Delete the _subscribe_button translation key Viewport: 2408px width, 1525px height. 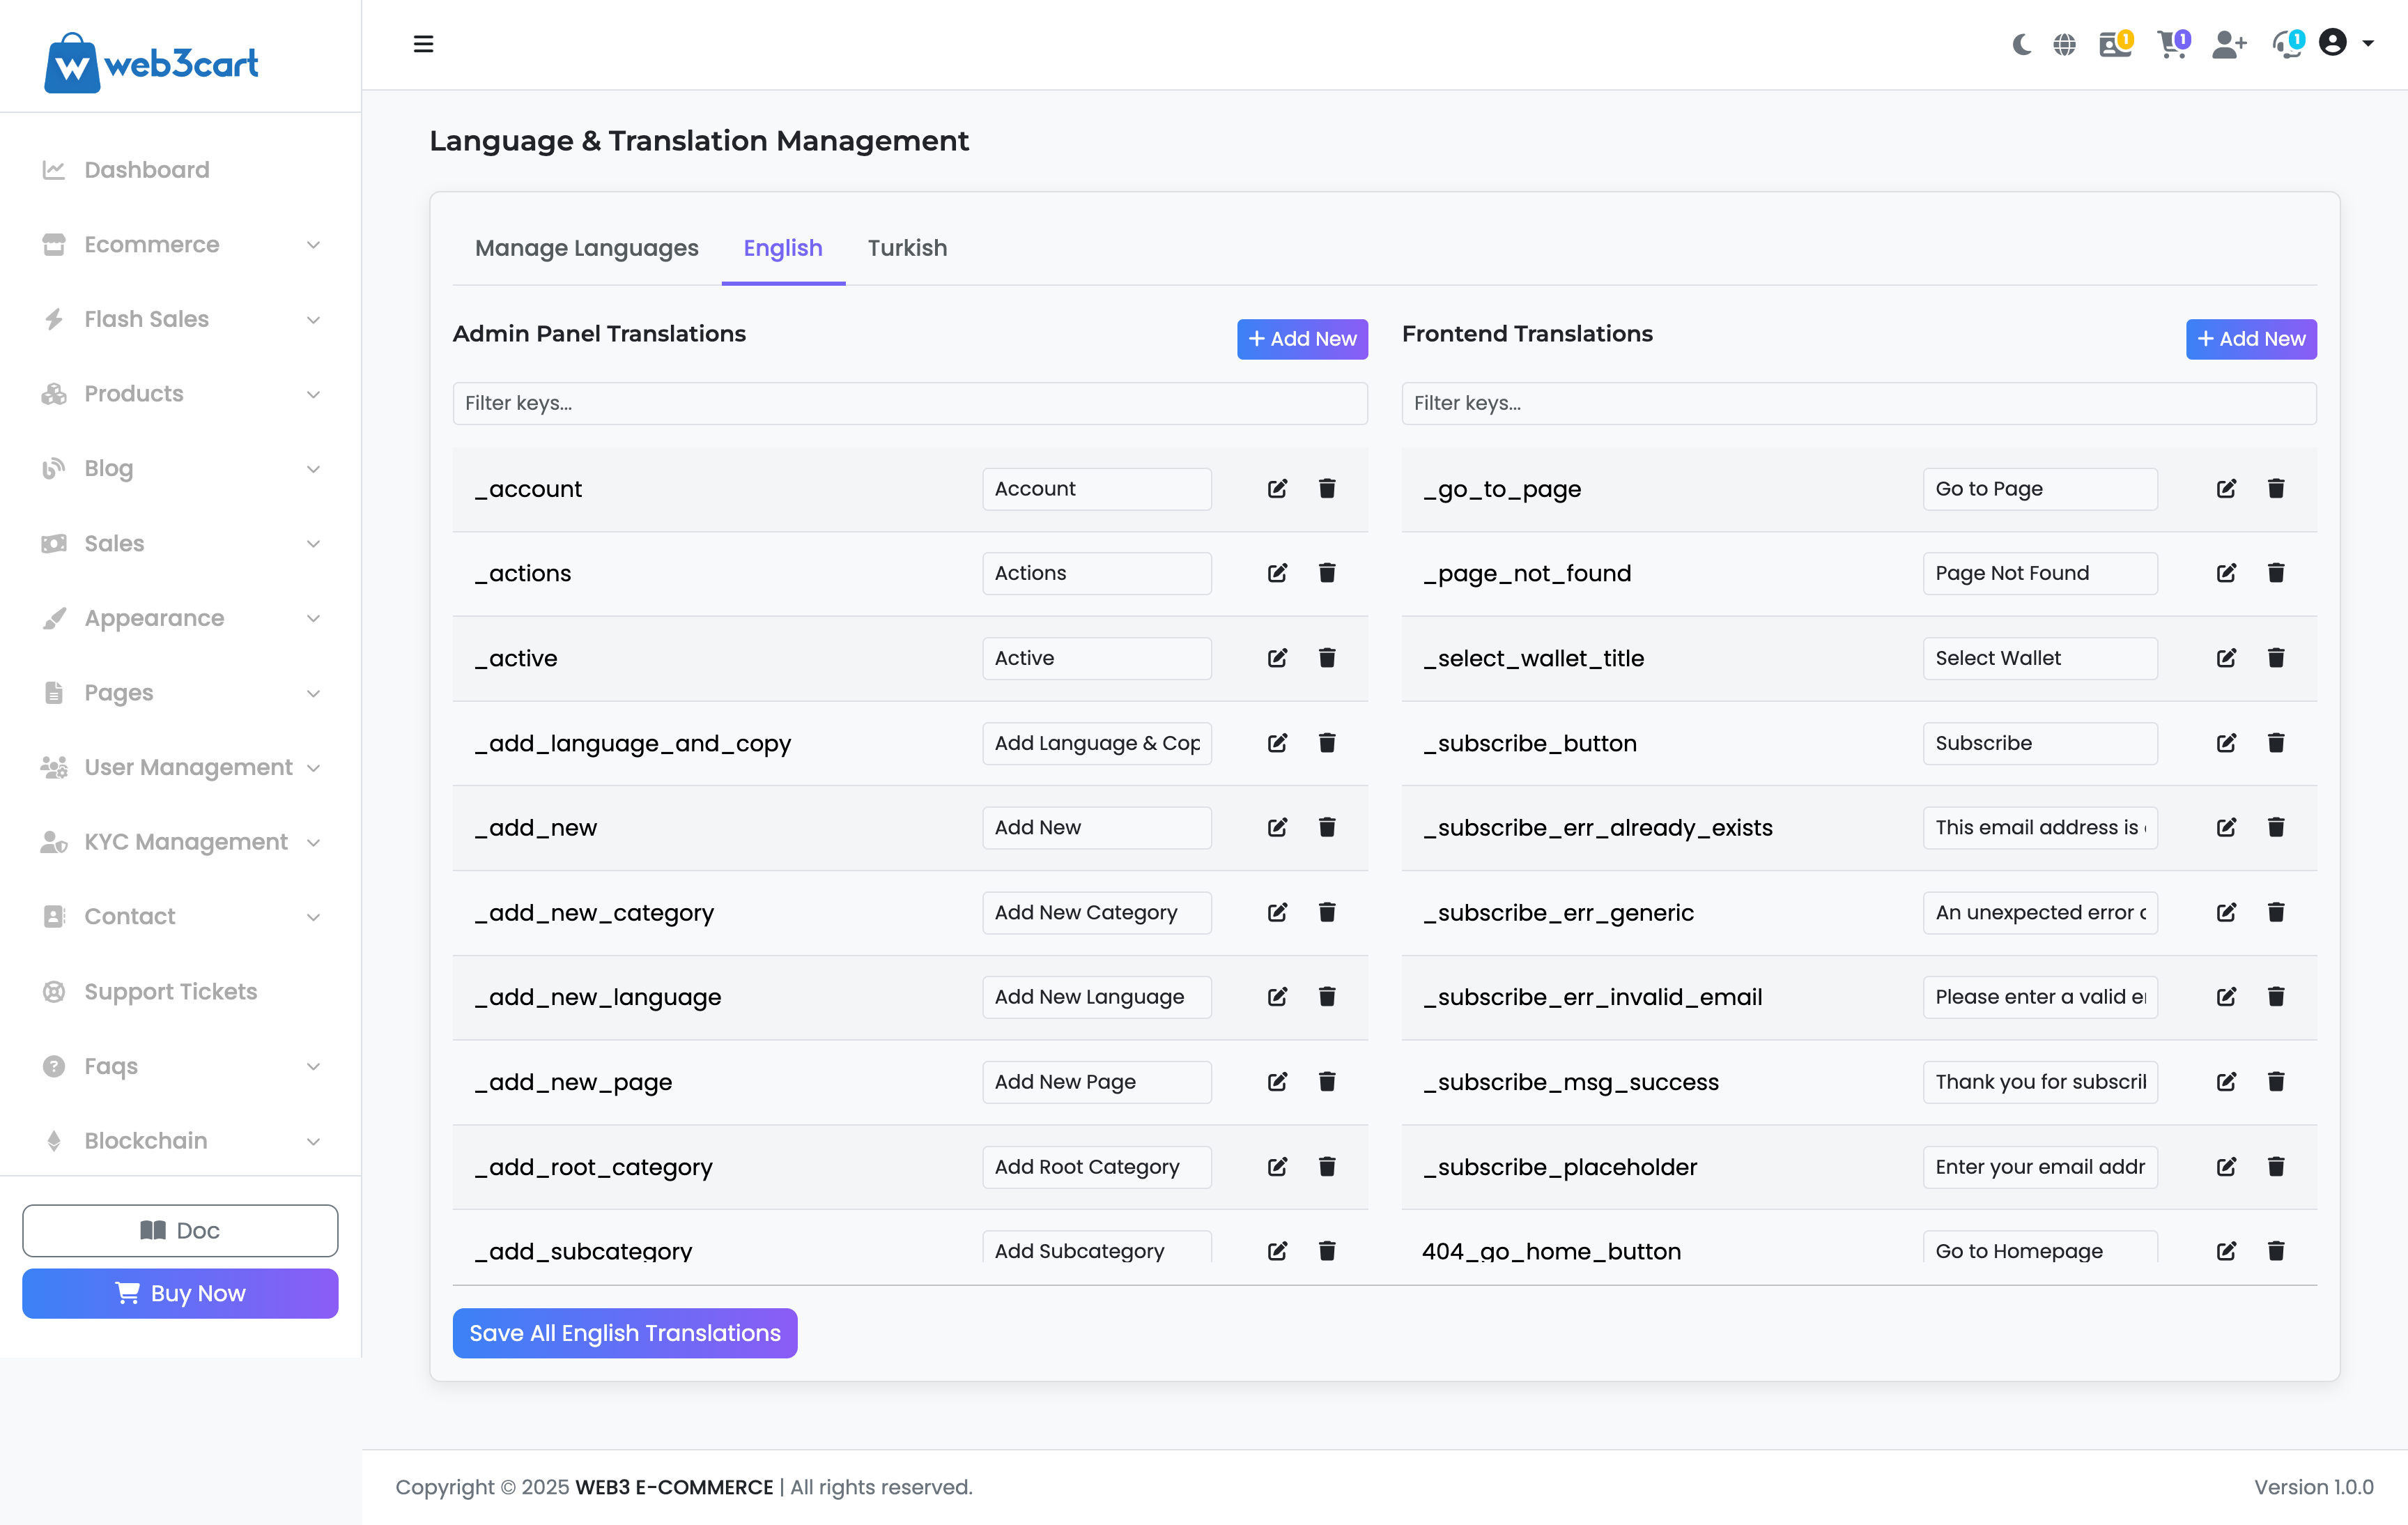tap(2276, 742)
